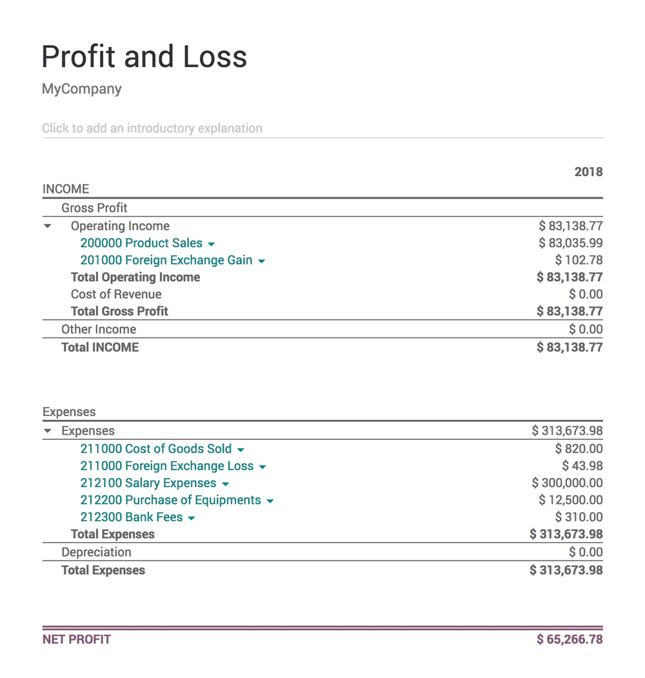Click the 2018 column header
The width and height of the screenshot is (645, 678).
coord(588,172)
